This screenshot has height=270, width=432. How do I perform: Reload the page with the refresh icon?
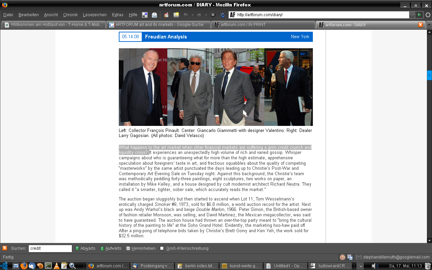coord(222,15)
